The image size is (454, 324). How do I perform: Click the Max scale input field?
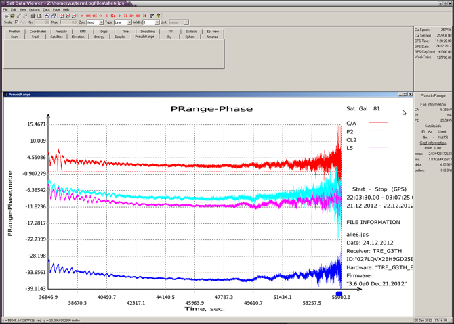tap(68, 22)
